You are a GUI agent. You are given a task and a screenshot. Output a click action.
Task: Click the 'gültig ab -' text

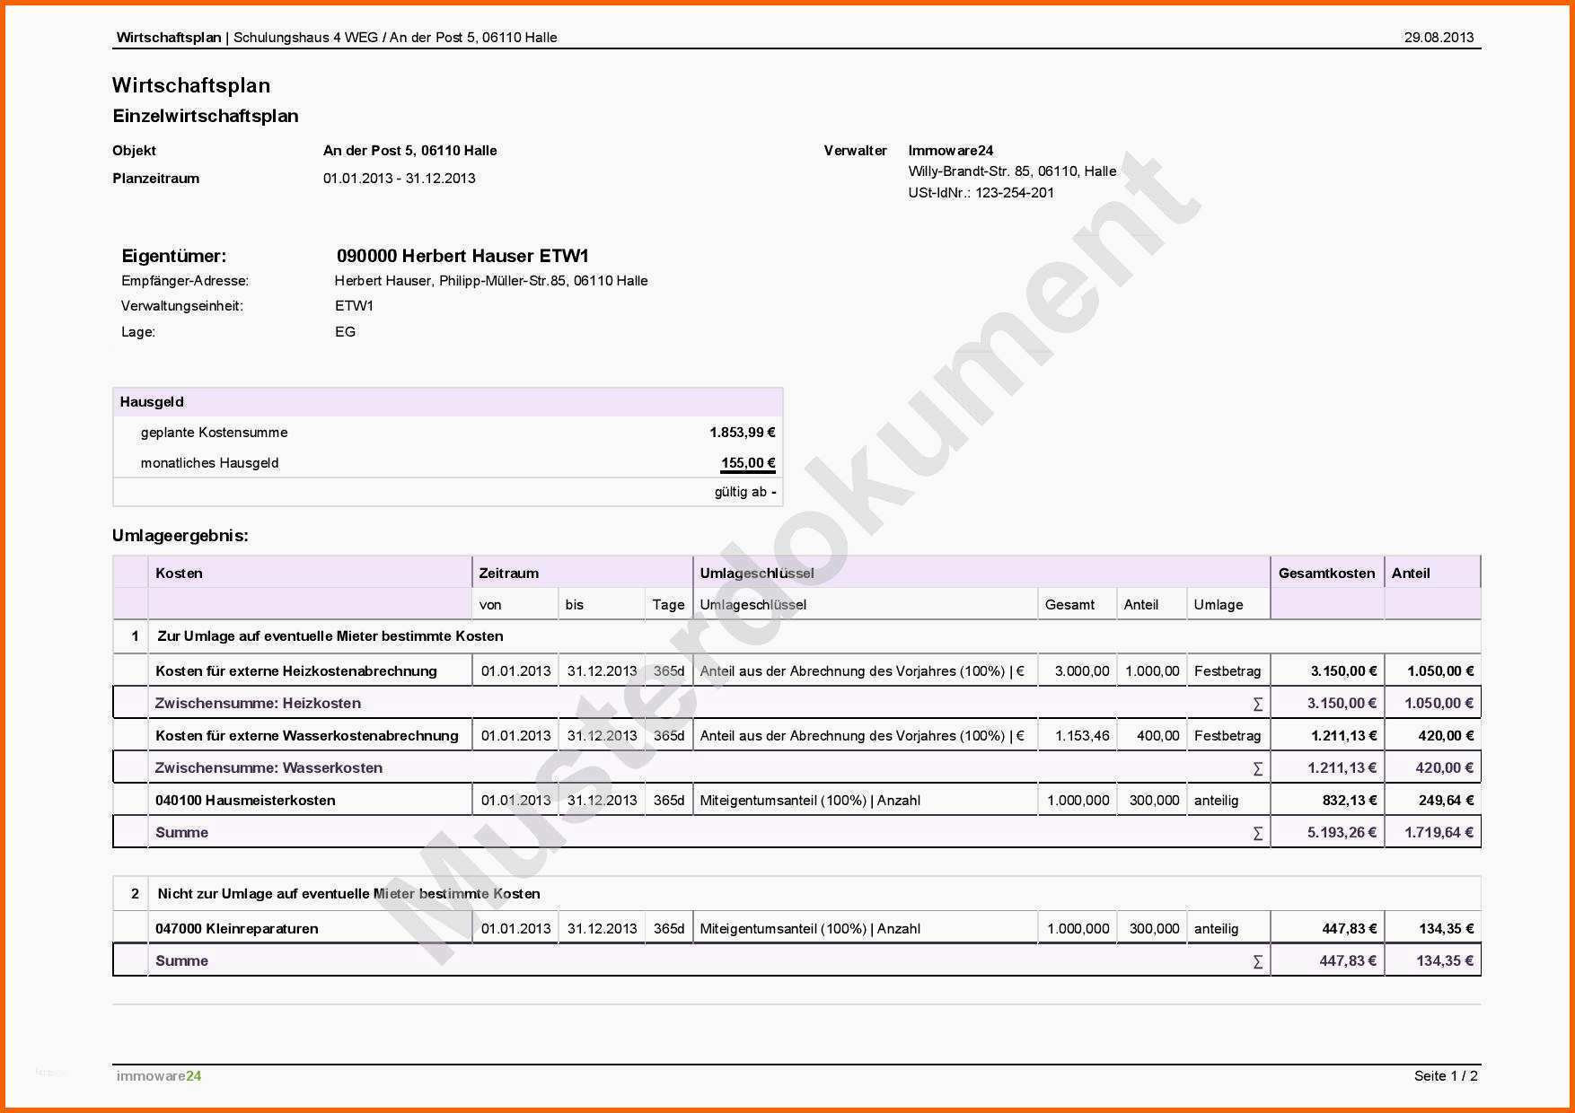(745, 492)
